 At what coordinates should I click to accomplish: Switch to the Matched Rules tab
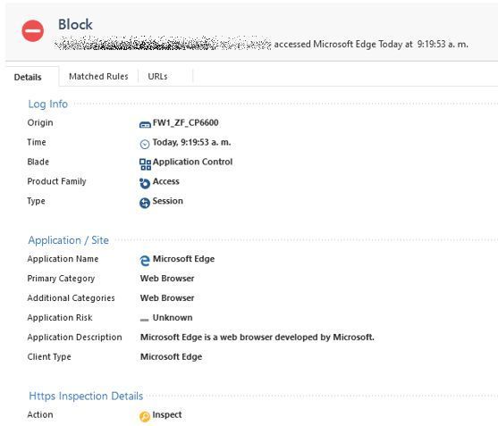[x=98, y=77]
